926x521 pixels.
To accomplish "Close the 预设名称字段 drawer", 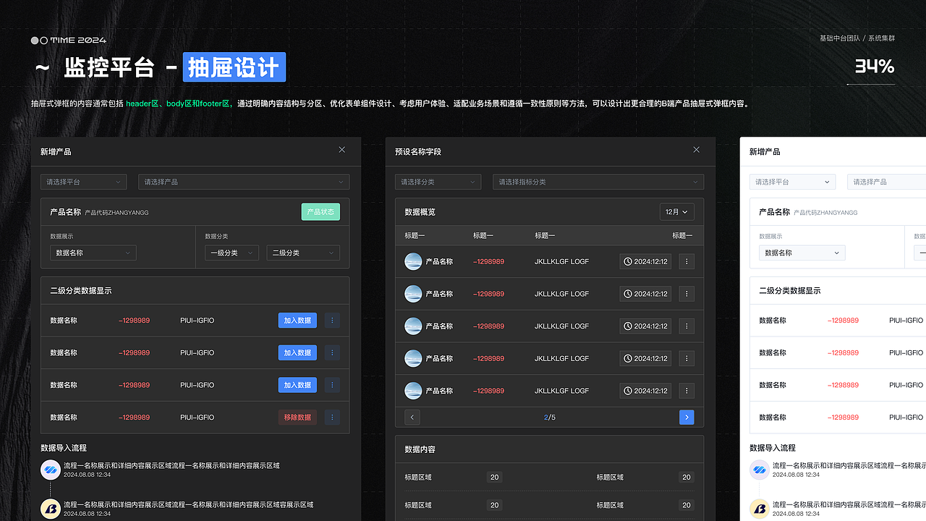I will [x=697, y=150].
